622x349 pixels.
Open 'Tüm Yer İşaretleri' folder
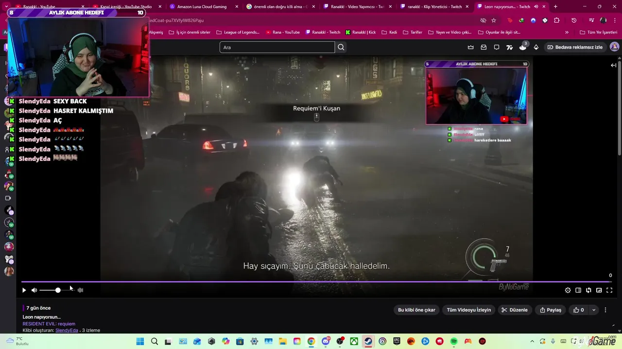[598, 32]
